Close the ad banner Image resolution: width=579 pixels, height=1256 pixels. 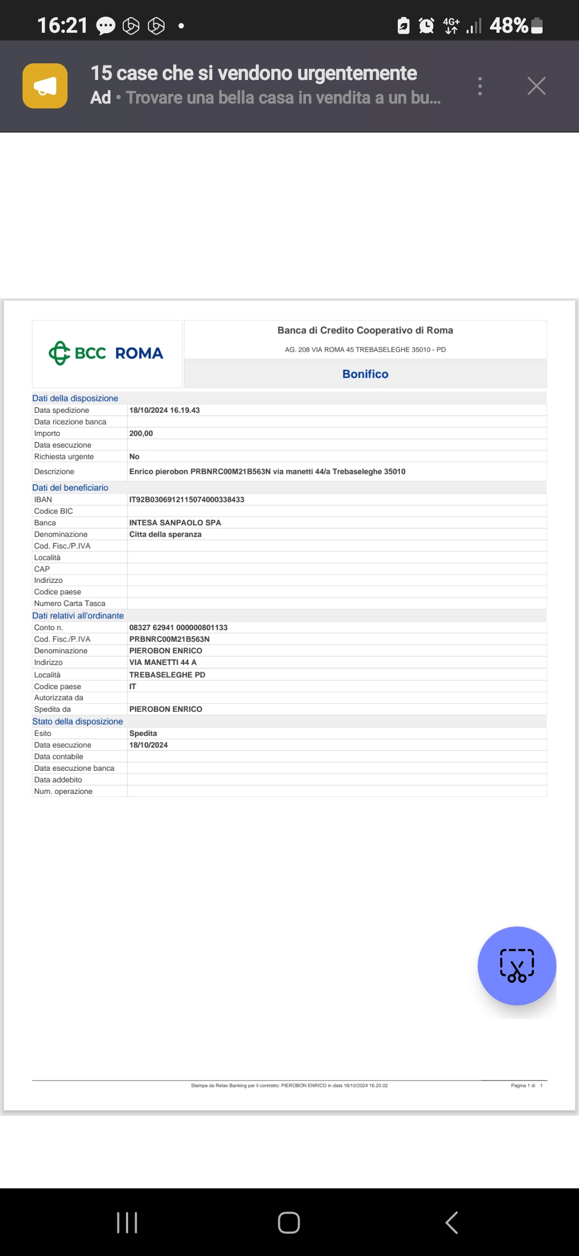[536, 86]
